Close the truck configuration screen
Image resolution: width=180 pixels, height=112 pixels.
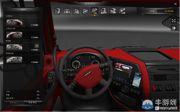(175, 4)
